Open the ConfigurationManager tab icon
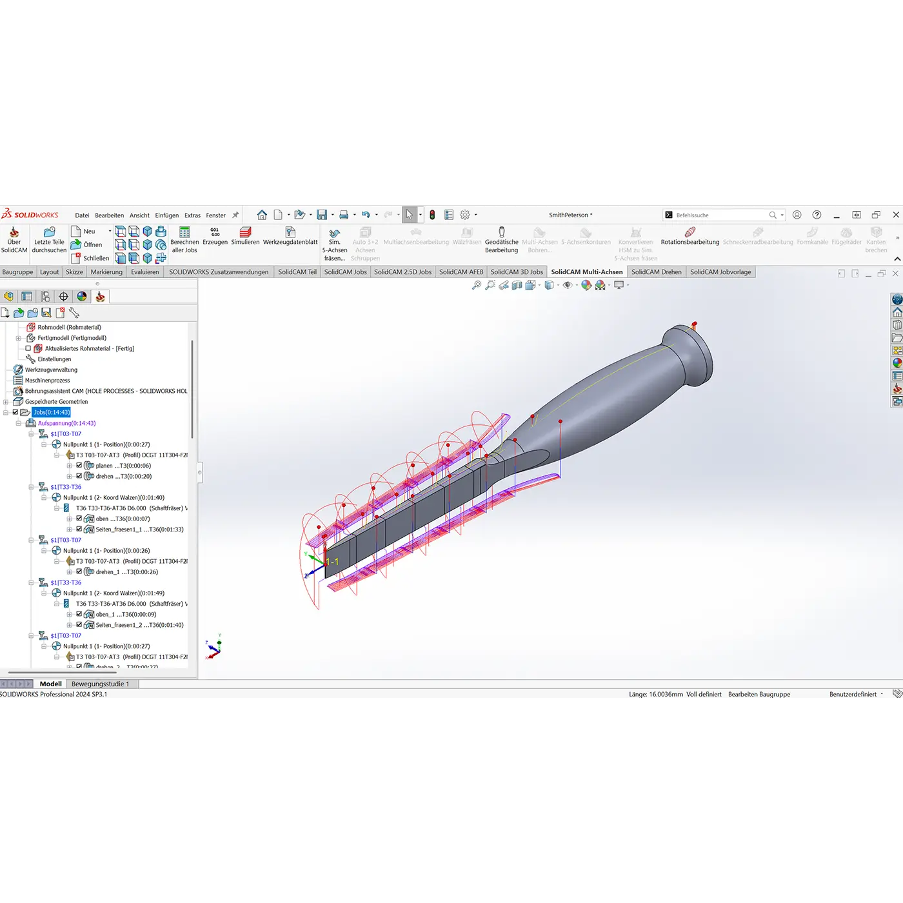 point(45,297)
